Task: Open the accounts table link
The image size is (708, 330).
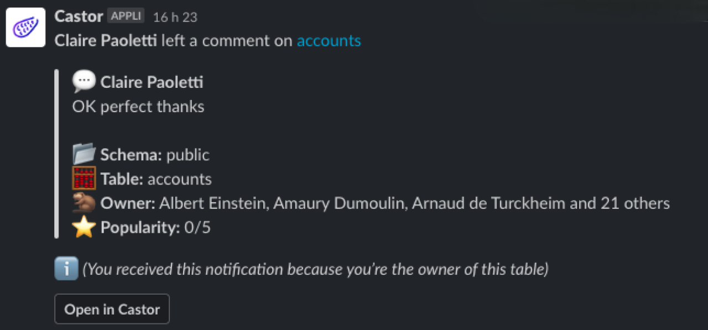Action: (329, 41)
